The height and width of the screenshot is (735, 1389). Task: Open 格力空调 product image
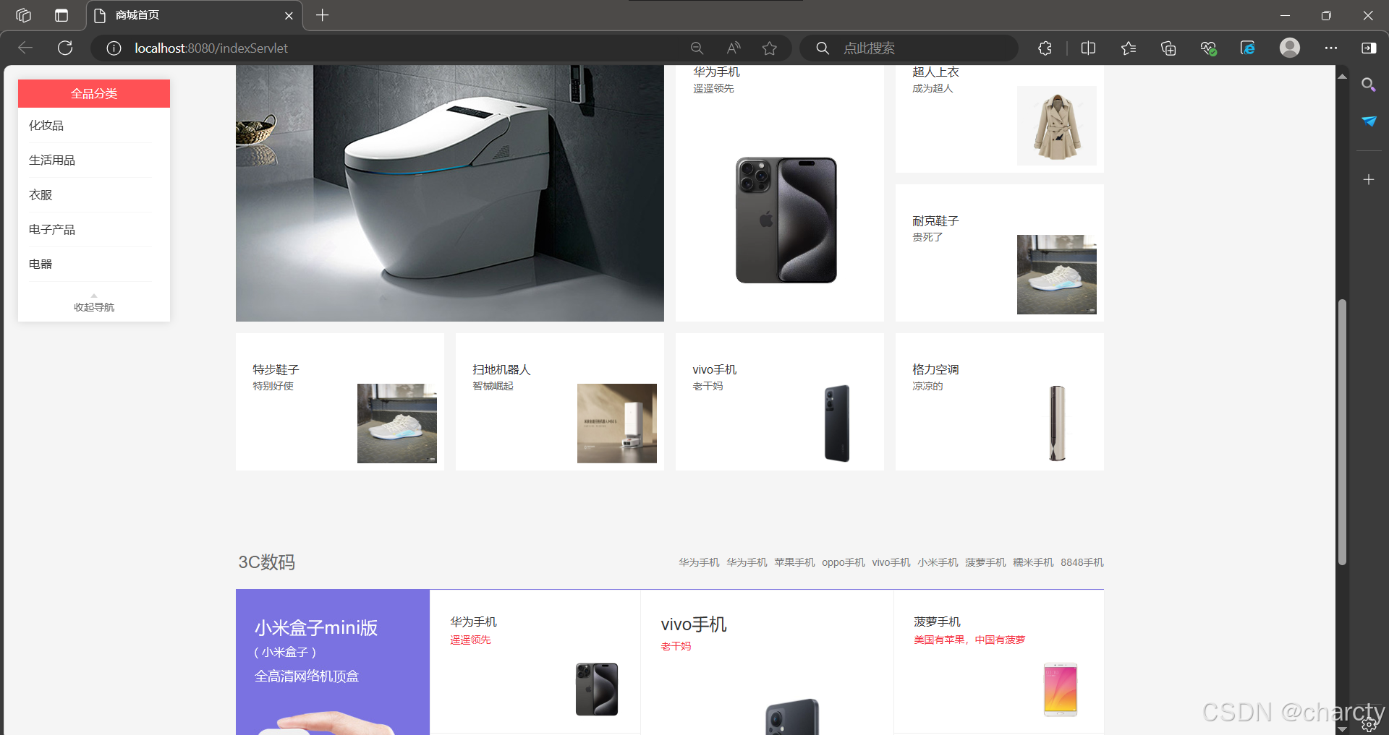click(x=1057, y=424)
